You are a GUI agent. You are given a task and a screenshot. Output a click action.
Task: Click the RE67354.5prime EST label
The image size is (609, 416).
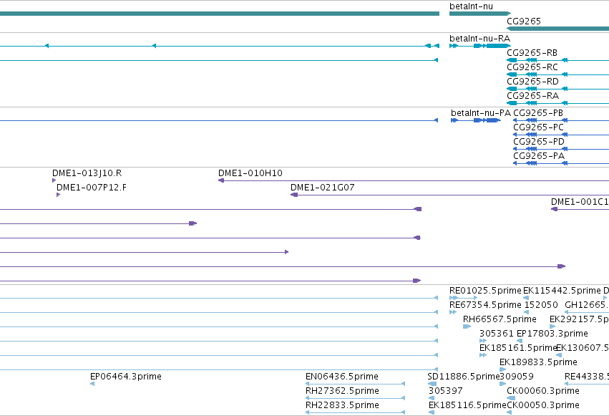tap(485, 305)
